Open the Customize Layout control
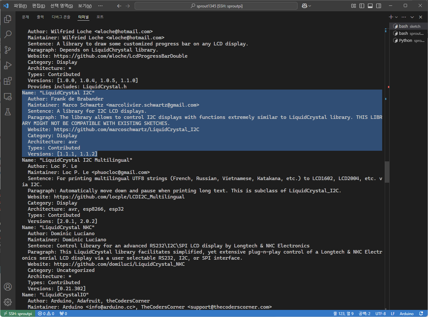 (x=353, y=6)
